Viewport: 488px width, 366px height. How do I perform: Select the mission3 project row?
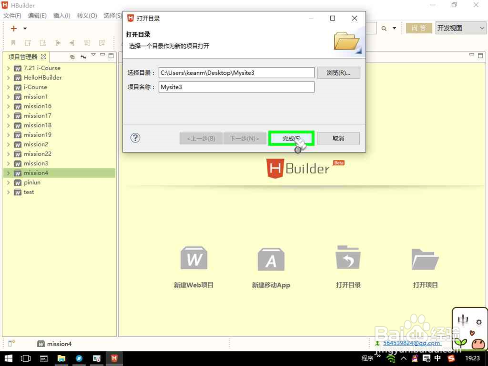(59, 163)
